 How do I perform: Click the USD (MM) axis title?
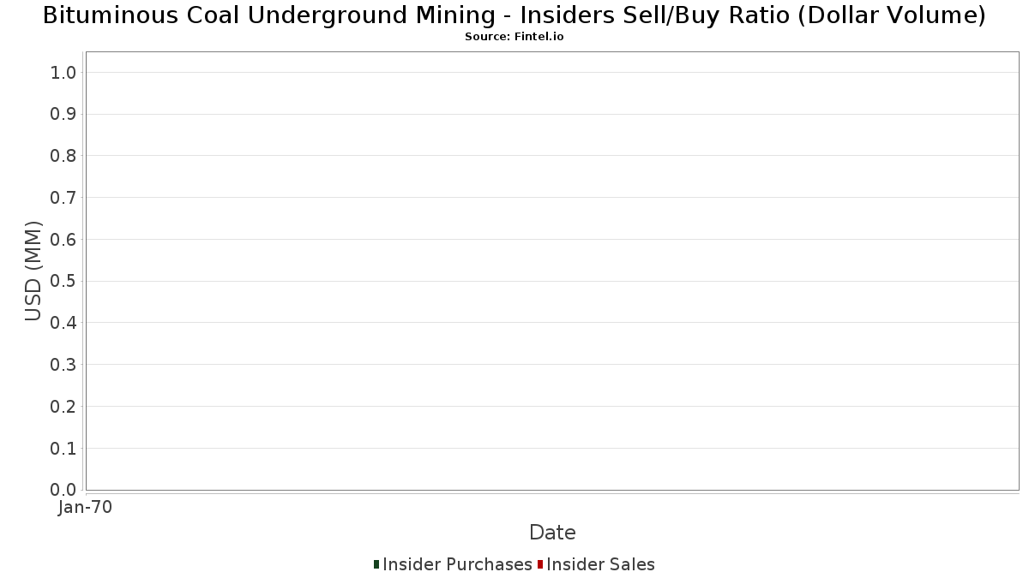33,271
